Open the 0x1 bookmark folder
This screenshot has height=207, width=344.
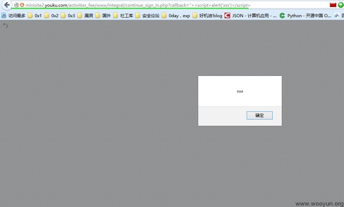pos(35,15)
